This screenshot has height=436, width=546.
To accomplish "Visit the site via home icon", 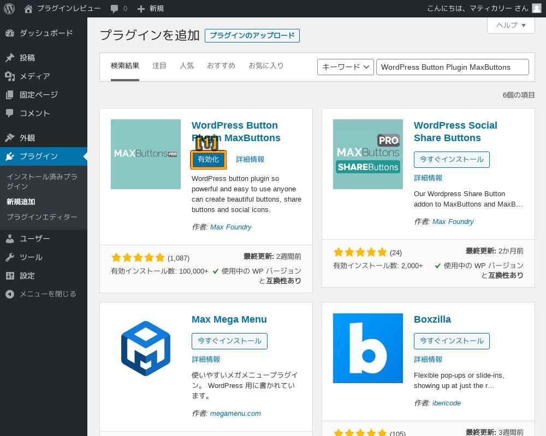I will tap(28, 9).
